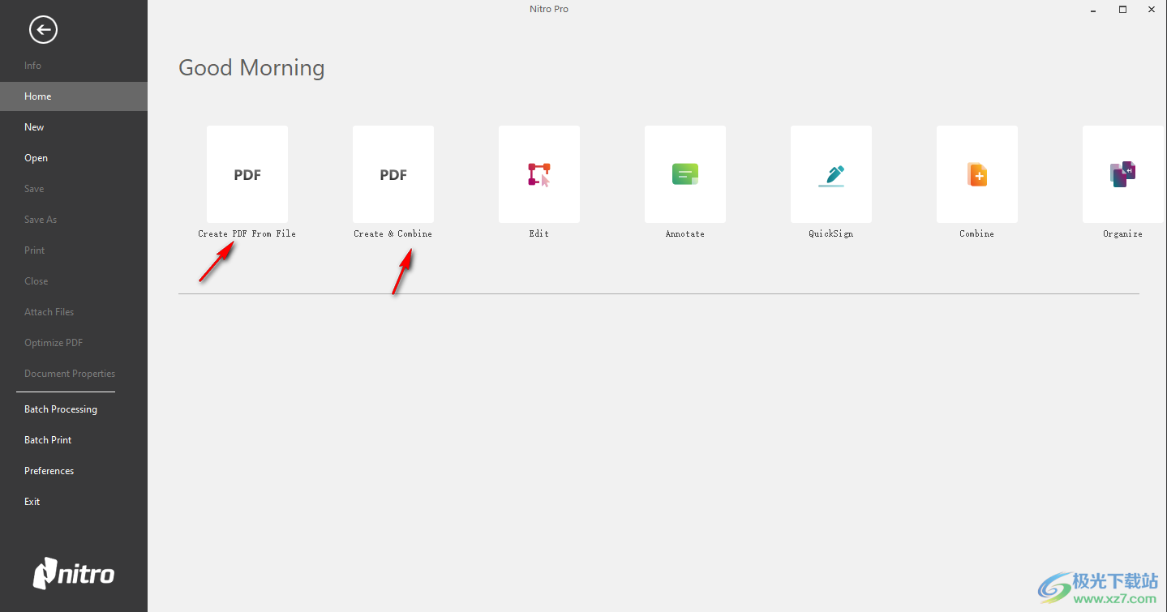Image resolution: width=1167 pixels, height=612 pixels.
Task: Click the Edit label text
Action: tap(539, 233)
